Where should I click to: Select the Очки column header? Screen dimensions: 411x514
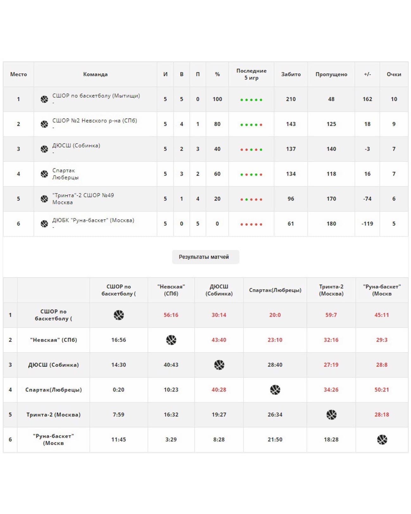(x=394, y=74)
